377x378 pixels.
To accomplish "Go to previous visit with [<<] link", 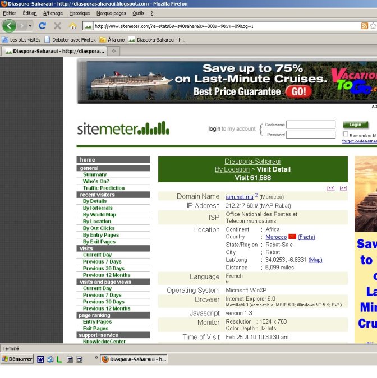I will 330,188.
